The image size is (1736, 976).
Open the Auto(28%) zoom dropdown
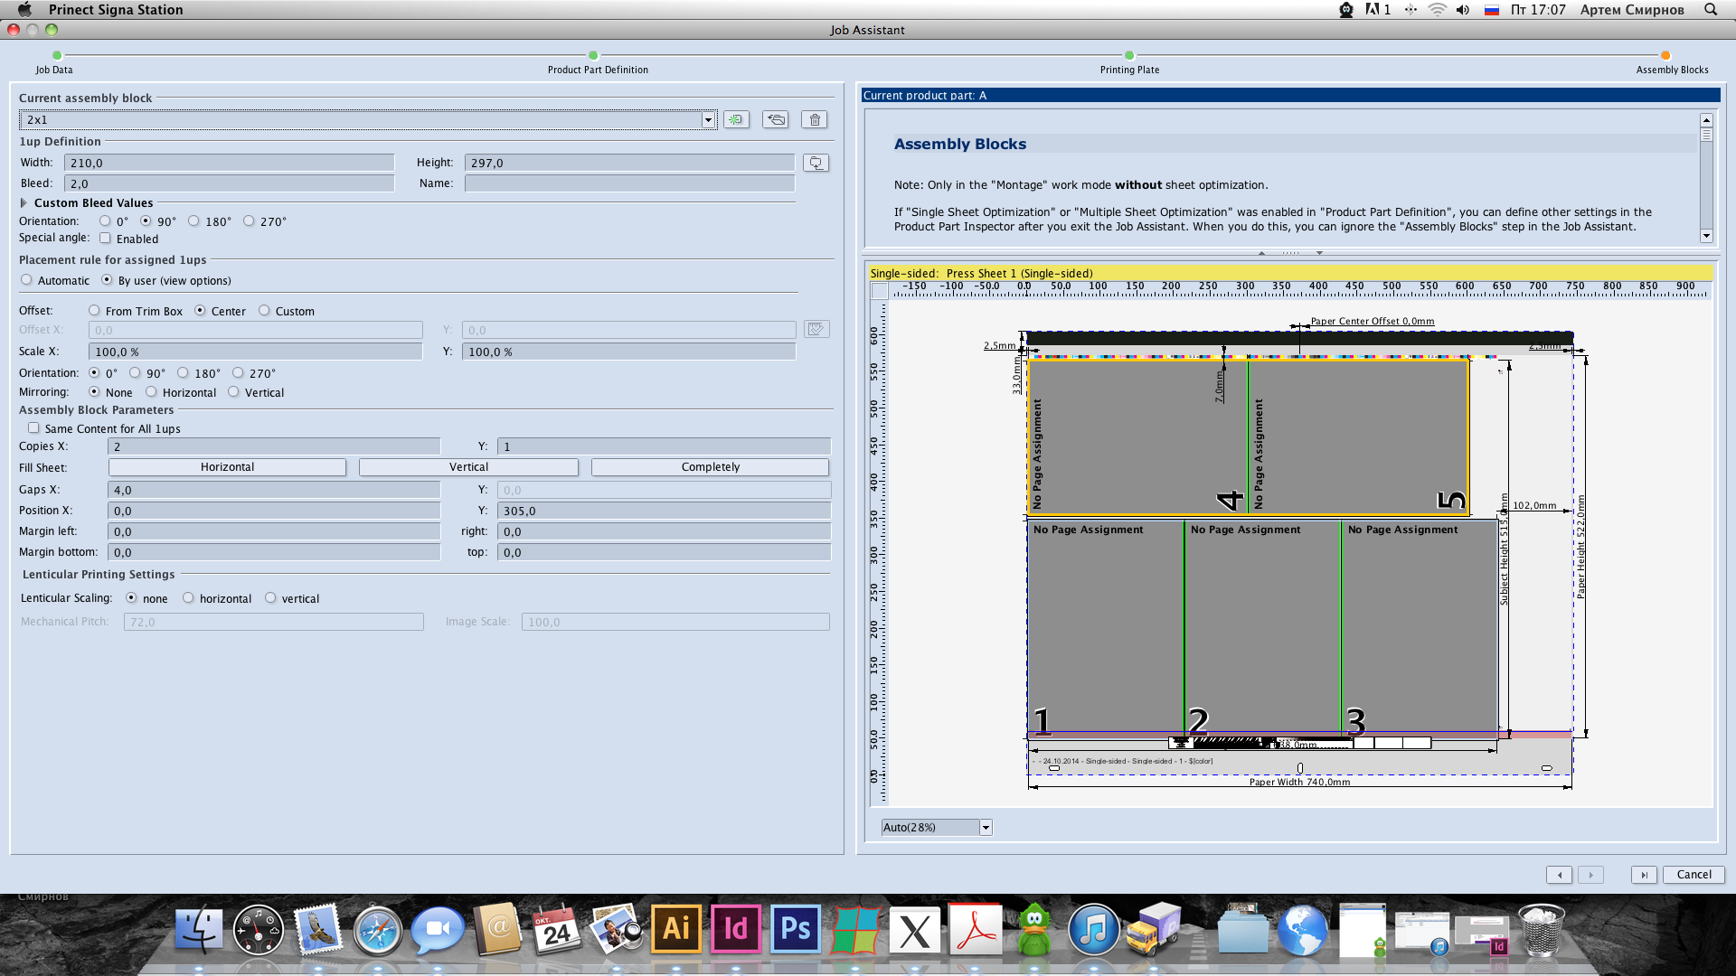point(986,828)
